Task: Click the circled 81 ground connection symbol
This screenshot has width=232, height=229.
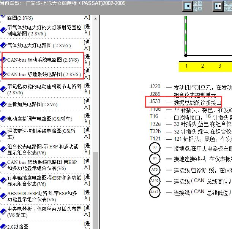Action: pyautogui.click(x=155, y=159)
